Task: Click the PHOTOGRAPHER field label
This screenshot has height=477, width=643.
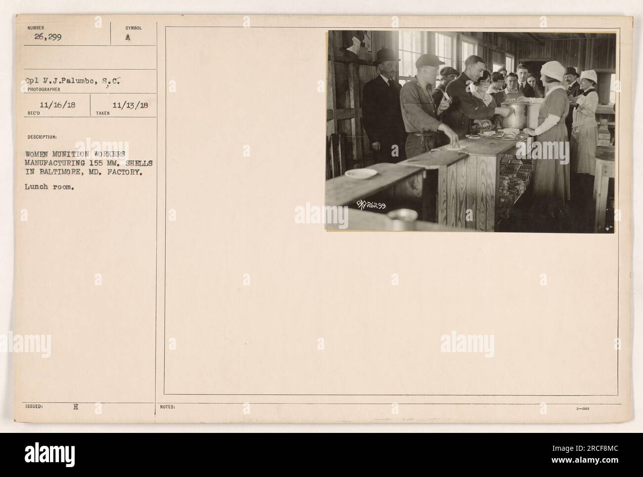Action: pos(44,90)
